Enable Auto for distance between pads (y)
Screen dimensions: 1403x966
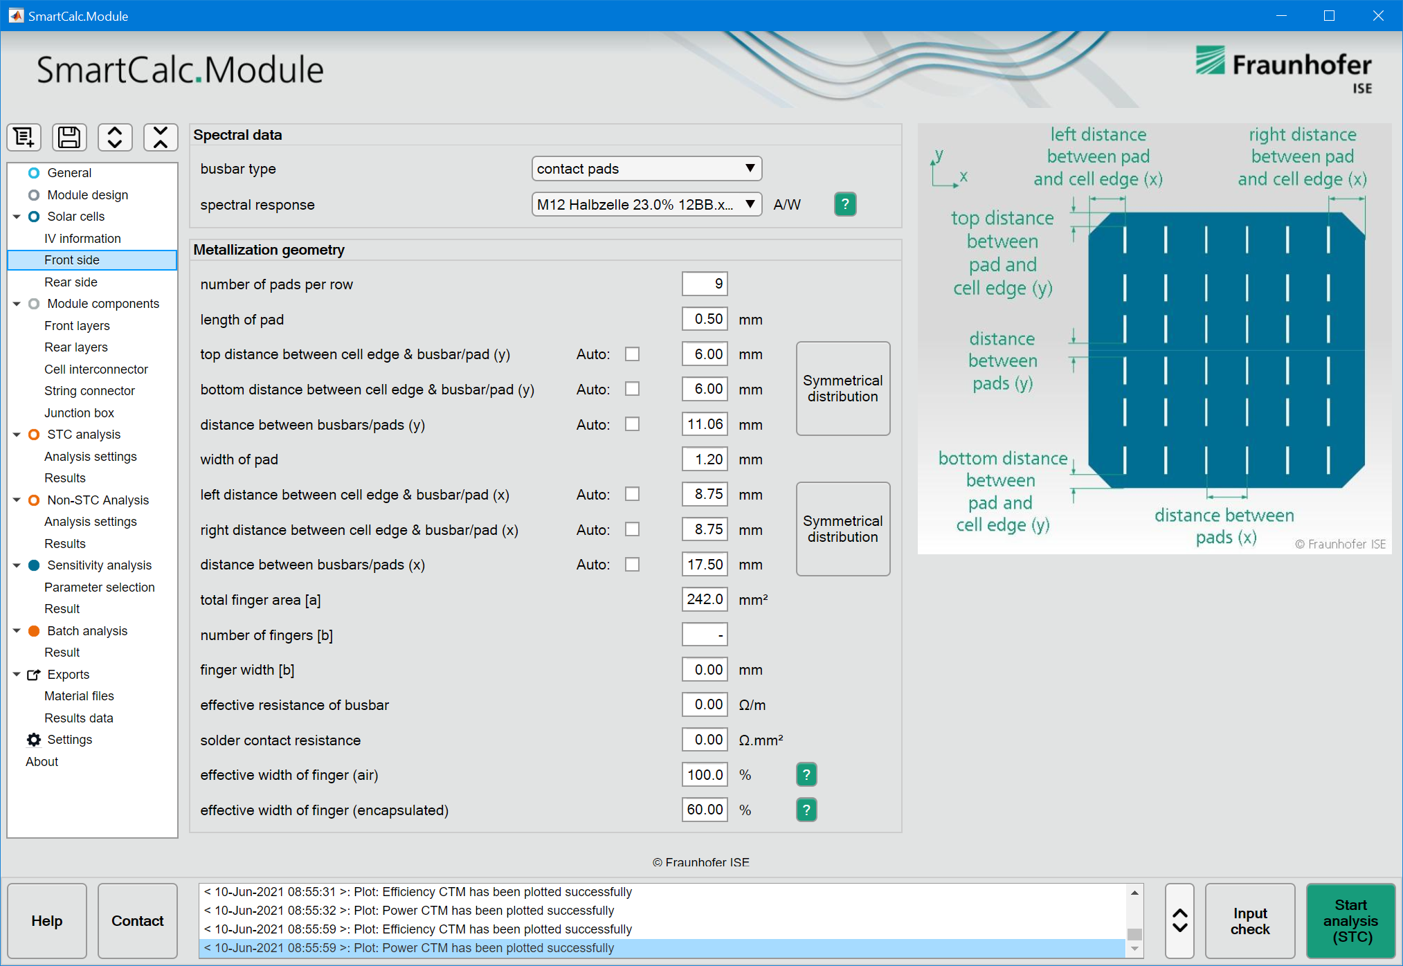[x=632, y=424]
